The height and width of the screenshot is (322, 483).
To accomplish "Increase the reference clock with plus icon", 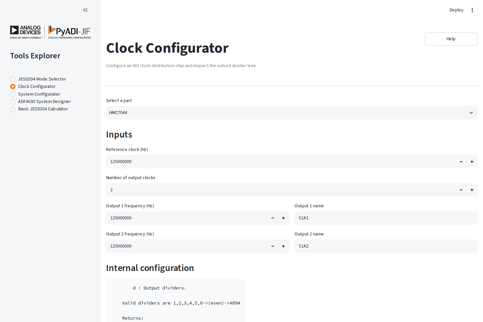I will (472, 162).
